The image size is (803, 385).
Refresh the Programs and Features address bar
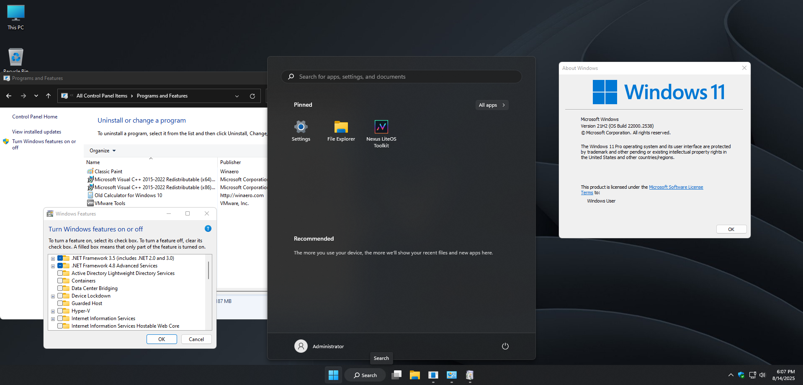tap(252, 96)
